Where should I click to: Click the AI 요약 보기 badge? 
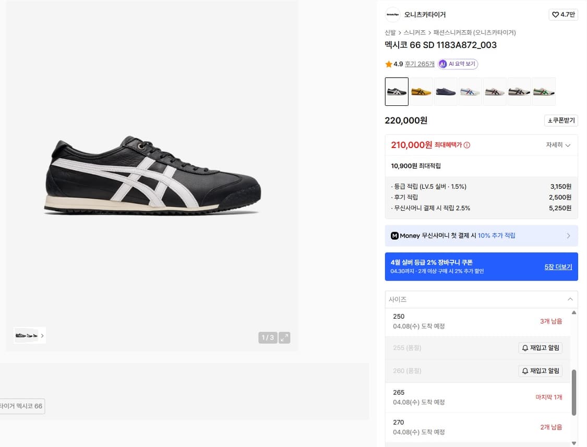click(458, 64)
